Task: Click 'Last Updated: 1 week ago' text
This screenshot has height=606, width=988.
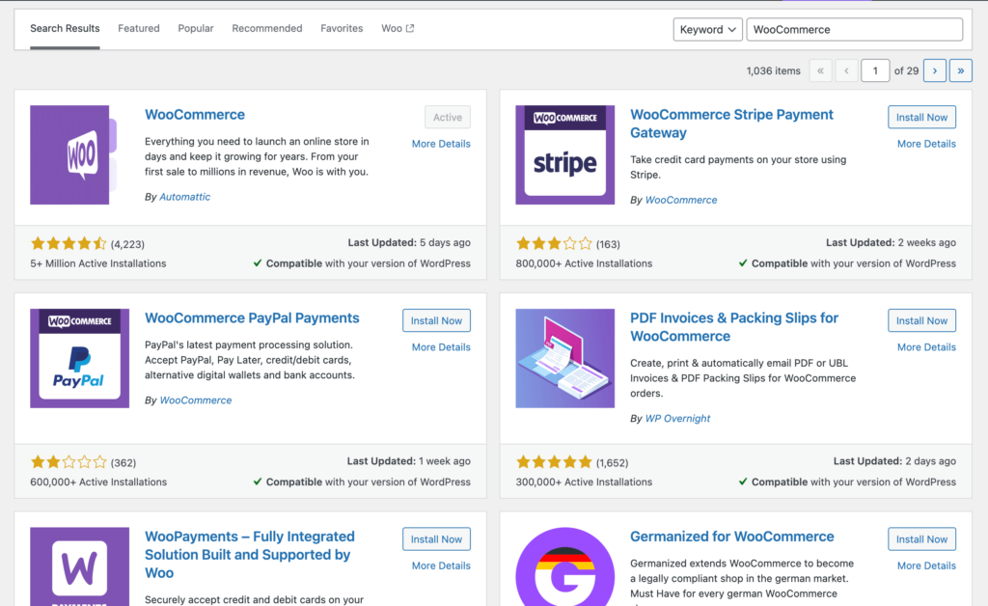Action: [x=408, y=461]
